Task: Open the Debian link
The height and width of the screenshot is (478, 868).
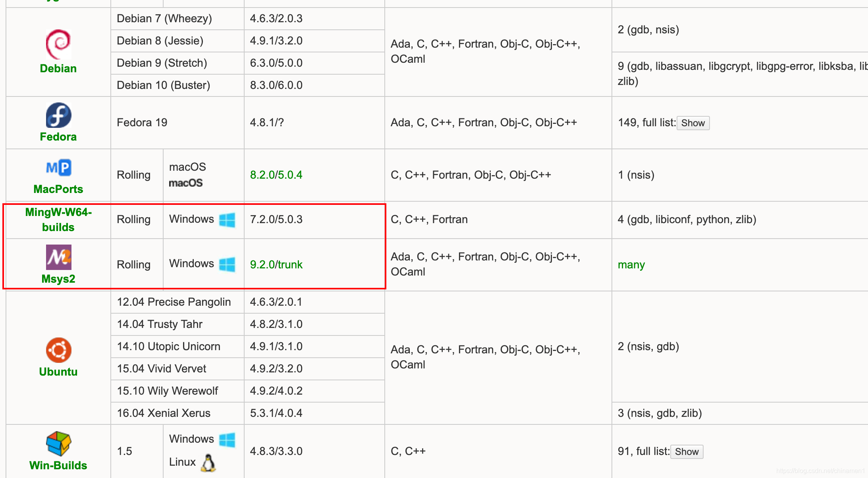Action: pos(58,68)
